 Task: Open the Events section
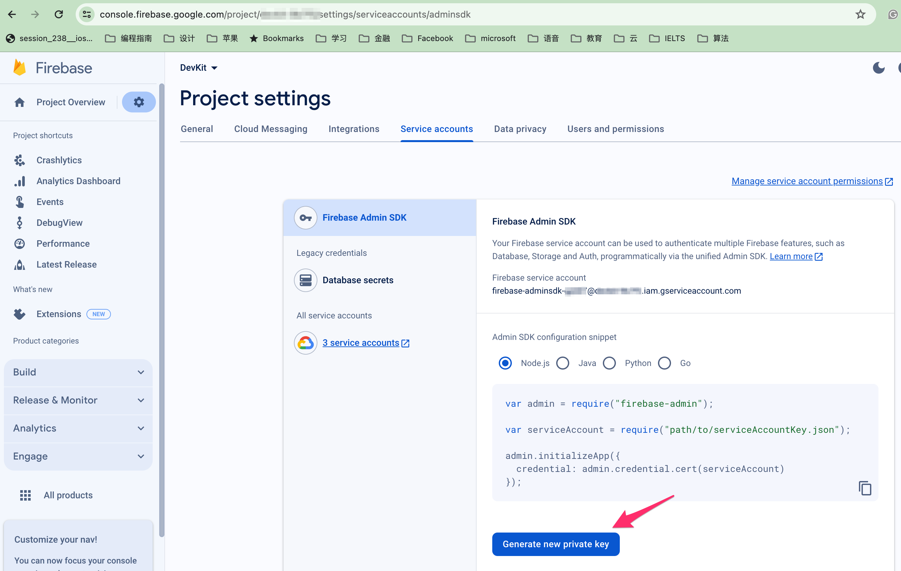[x=50, y=201]
